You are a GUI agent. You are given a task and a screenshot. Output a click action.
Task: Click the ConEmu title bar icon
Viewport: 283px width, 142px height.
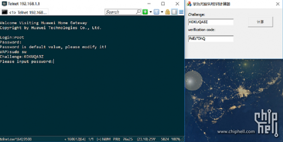pyautogui.click(x=4, y=4)
